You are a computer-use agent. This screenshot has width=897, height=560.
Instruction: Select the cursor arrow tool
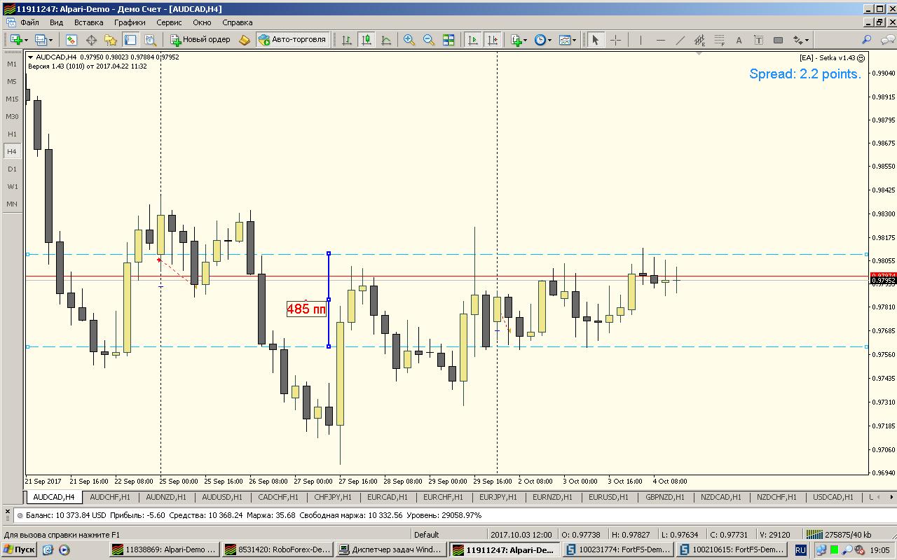(x=596, y=40)
